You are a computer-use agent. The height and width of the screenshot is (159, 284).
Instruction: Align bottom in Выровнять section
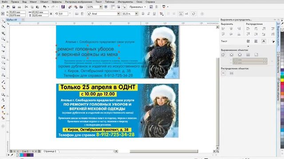point(239,34)
